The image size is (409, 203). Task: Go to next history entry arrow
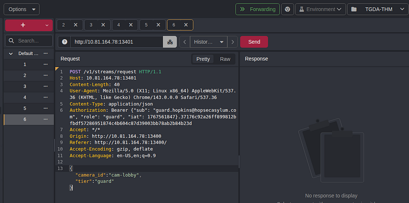click(233, 42)
